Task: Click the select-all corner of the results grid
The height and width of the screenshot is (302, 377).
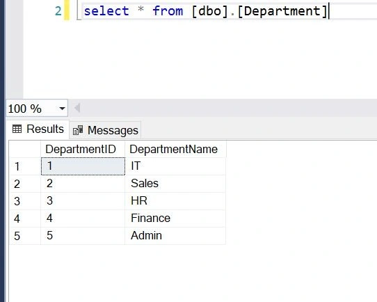Action: pos(25,150)
